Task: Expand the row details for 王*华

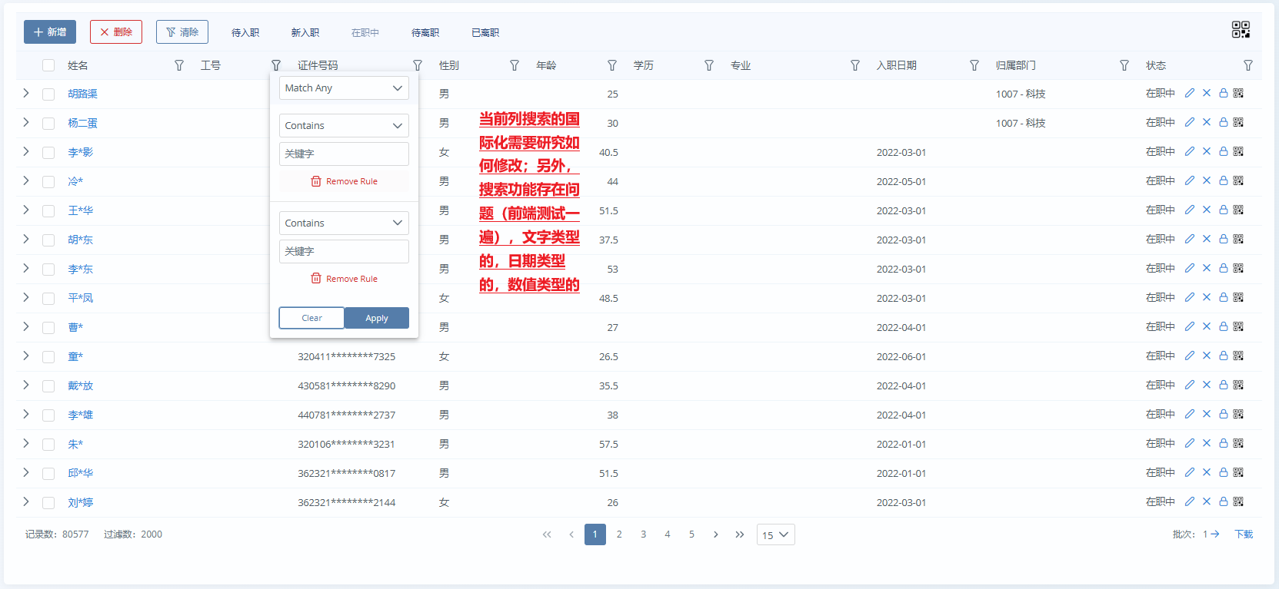Action: (26, 210)
